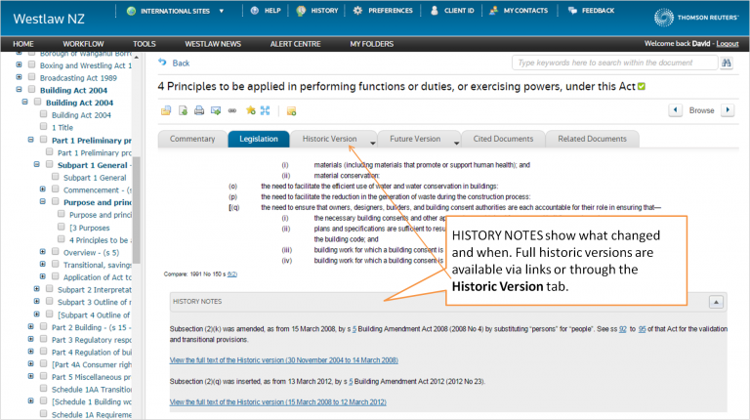Open the Related Documents tab
This screenshot has height=420, width=750.
592,139
